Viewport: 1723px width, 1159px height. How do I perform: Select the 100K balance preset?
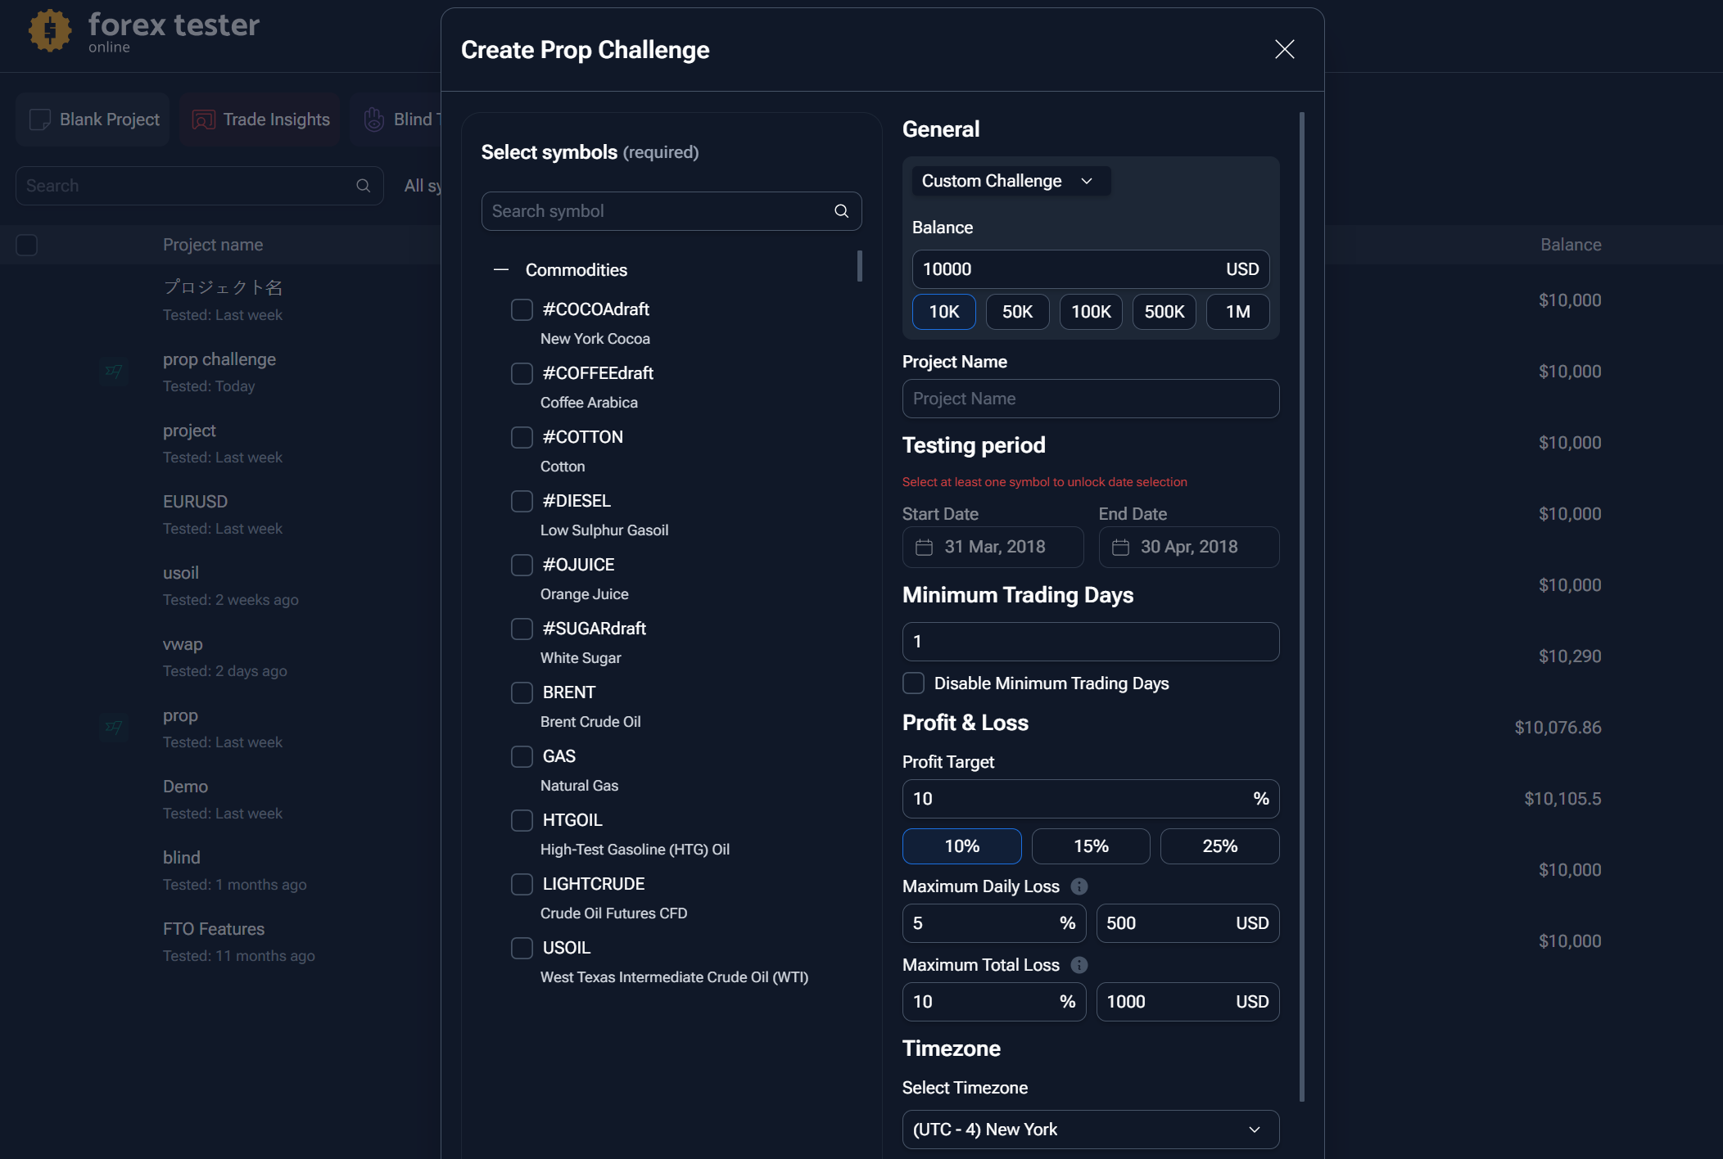[1091, 312]
